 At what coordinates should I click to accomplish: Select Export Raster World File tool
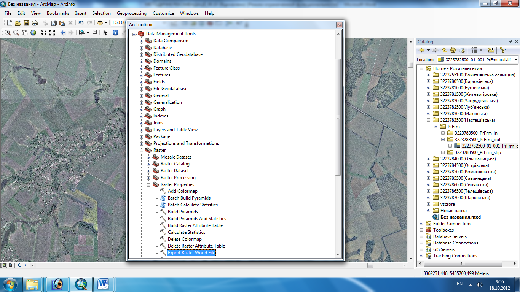tap(191, 253)
